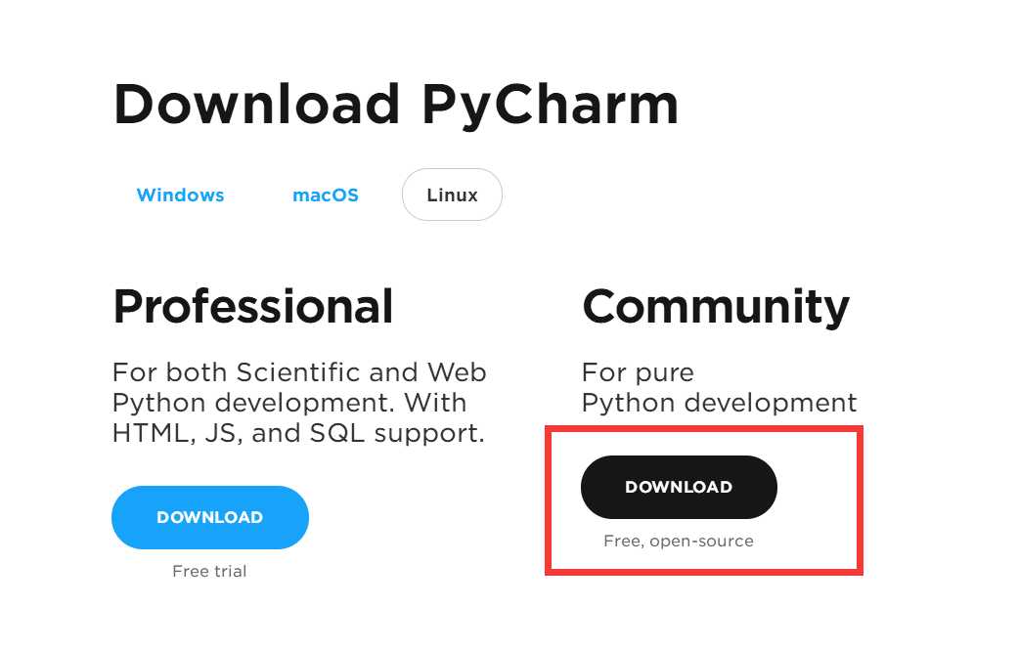Download PyCharm Community edition
This screenshot has width=1018, height=651.
679,487
